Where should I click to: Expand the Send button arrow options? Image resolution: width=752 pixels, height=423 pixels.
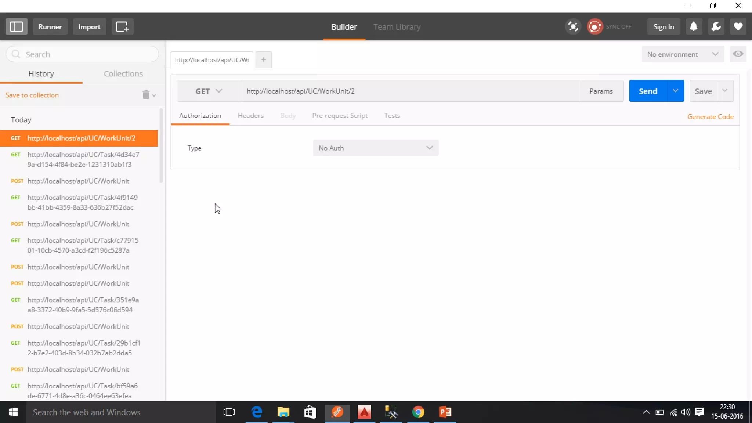click(675, 91)
